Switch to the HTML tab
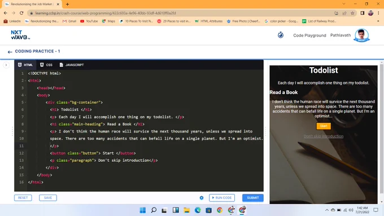This screenshot has height=216, width=384. (x=25, y=65)
